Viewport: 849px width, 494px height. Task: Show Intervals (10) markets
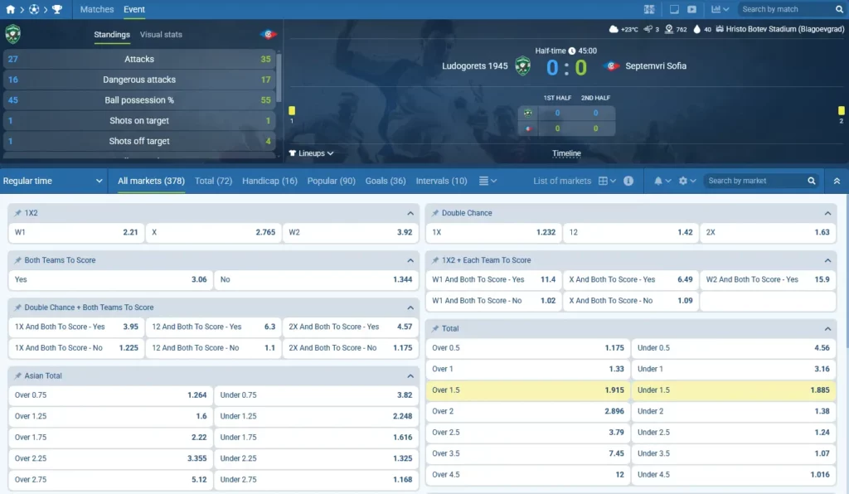pyautogui.click(x=441, y=181)
